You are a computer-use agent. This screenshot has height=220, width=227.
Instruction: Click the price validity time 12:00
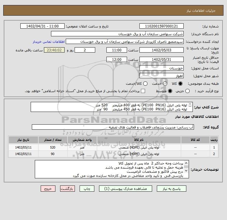(x=117, y=60)
